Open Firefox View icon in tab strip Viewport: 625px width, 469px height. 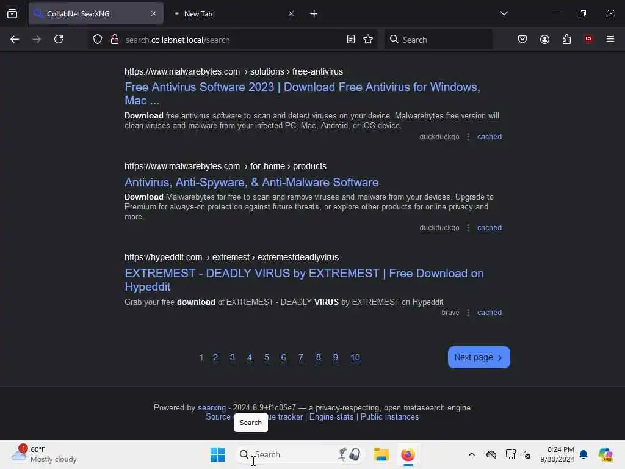coord(12,13)
